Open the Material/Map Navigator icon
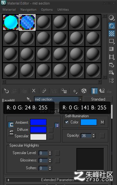 coord(112,80)
